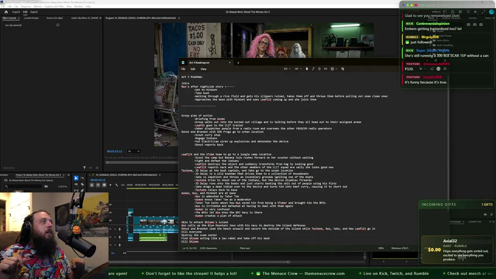Open the Program monitor panel menu icon
This screenshot has height=279, width=496.
(x=179, y=18)
